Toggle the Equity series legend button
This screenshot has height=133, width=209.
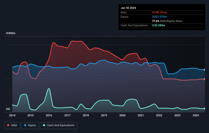(x=30, y=125)
